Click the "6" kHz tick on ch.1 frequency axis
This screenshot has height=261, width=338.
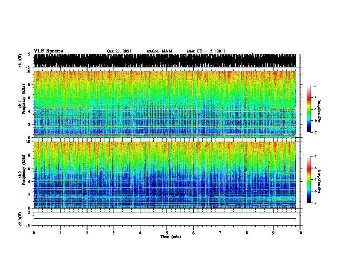[x=30, y=98]
